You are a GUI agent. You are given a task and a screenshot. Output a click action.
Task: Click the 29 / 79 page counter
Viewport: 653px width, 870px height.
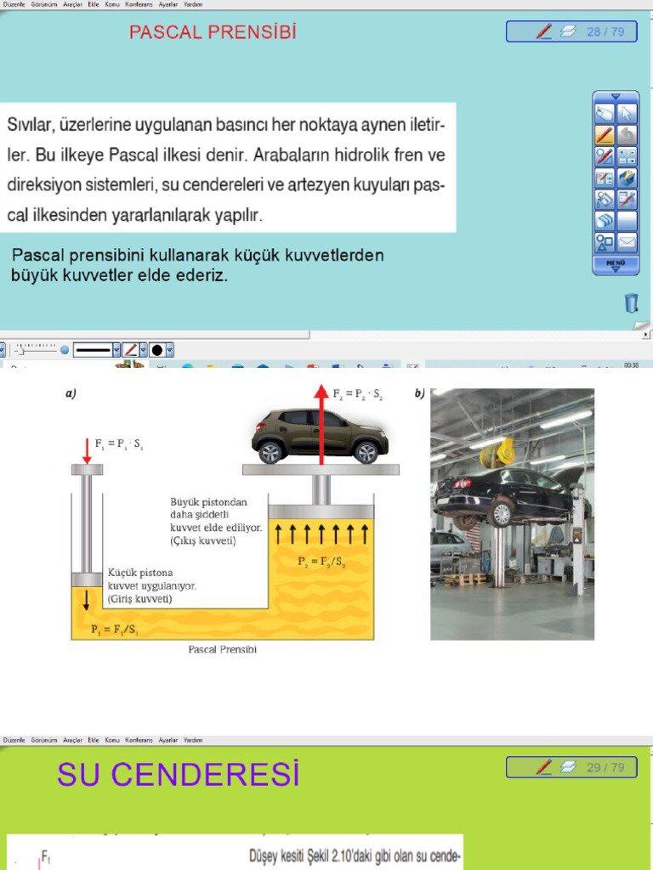pos(605,767)
